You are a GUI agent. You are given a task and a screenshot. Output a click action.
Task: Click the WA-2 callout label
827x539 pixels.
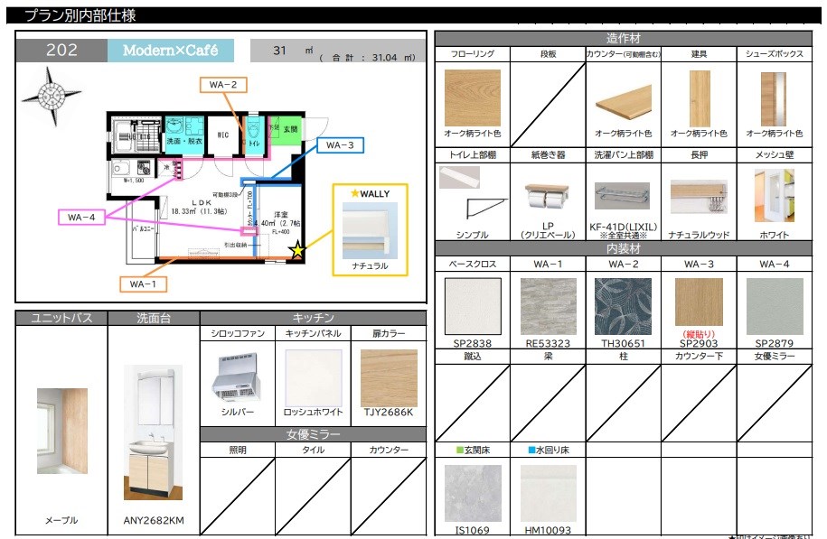pos(222,85)
